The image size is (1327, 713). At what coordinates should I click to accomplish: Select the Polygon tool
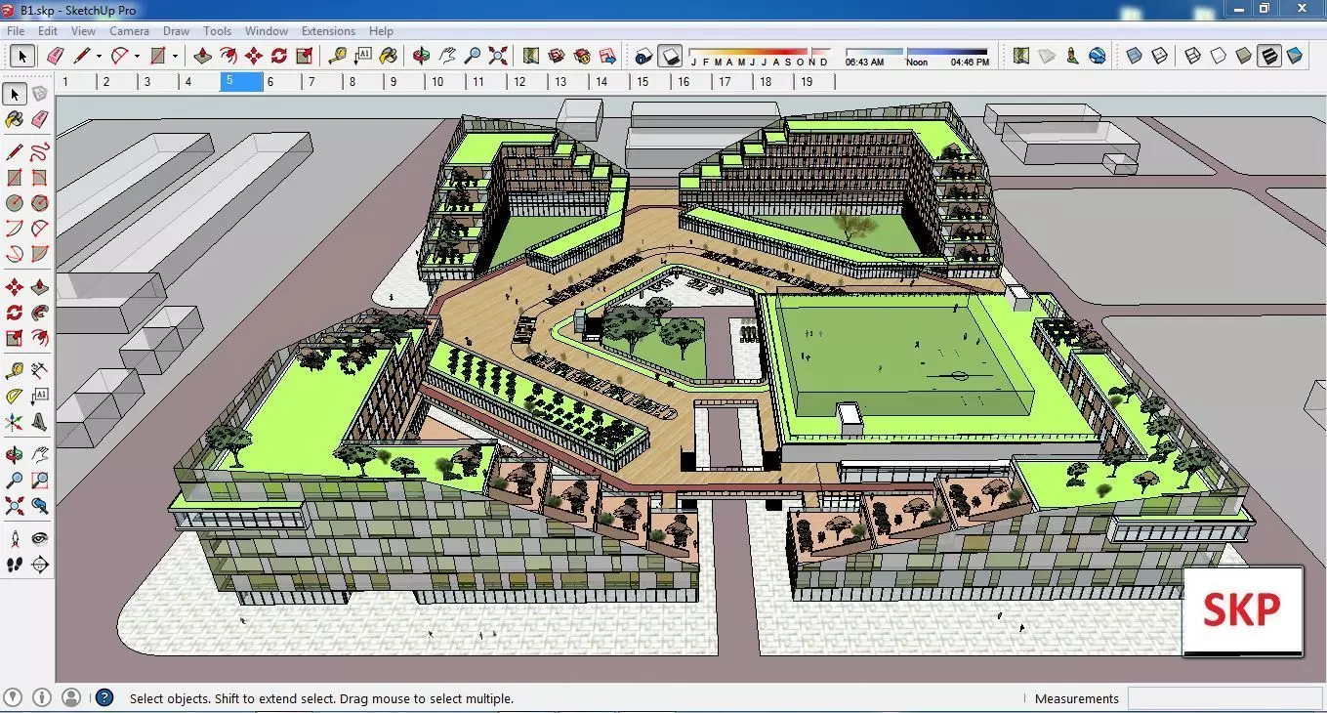coord(39,202)
